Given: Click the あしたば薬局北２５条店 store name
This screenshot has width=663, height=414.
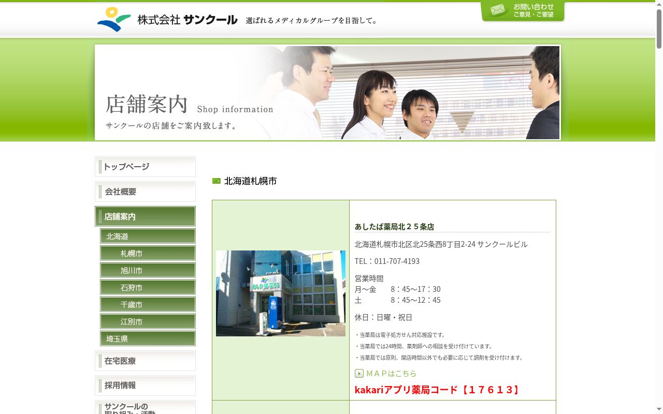Looking at the screenshot, I should [394, 227].
